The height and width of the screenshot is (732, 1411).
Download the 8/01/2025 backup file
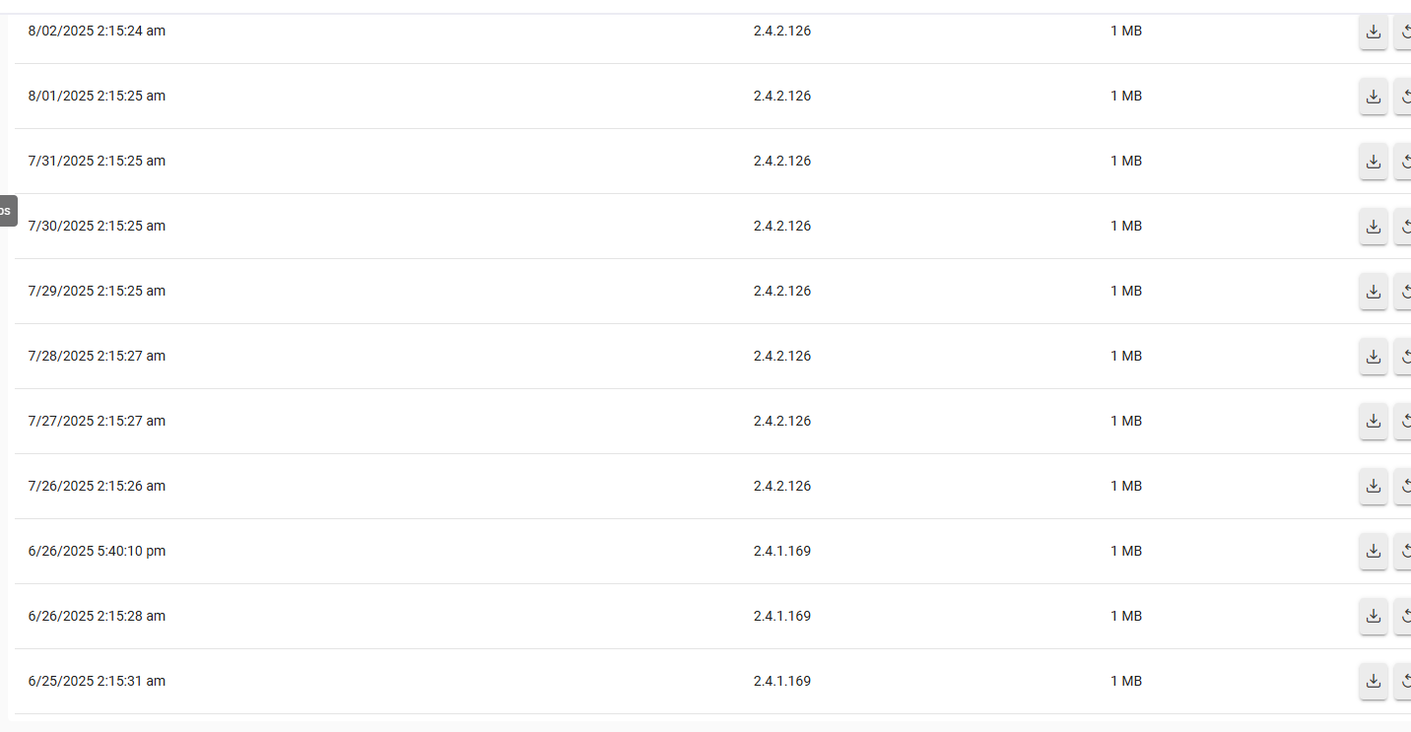[x=1373, y=97]
